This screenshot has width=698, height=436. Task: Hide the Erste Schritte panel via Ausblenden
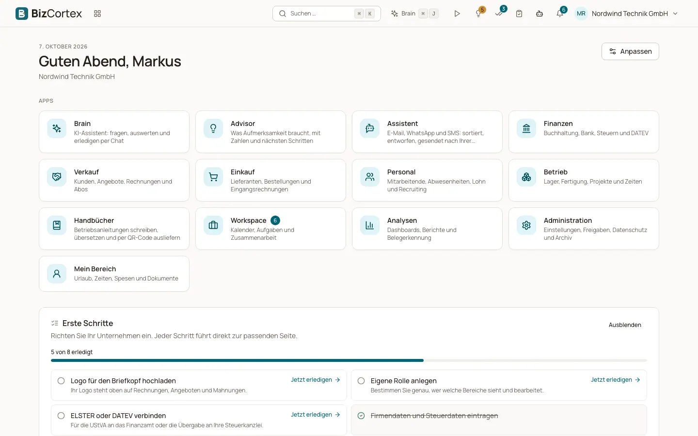tap(625, 325)
